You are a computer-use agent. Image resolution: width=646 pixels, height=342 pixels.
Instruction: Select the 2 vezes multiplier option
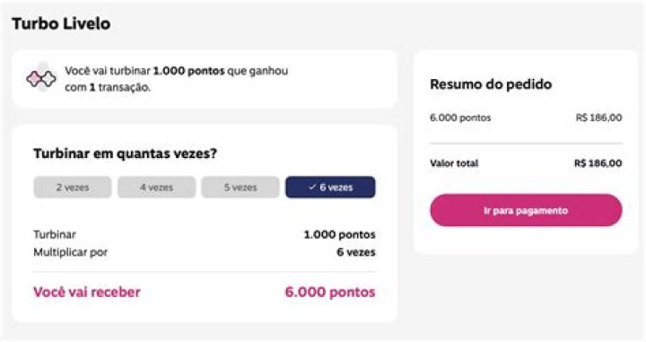[x=73, y=187]
